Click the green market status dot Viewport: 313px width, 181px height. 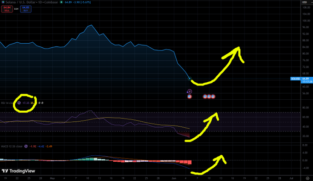coord(61,2)
